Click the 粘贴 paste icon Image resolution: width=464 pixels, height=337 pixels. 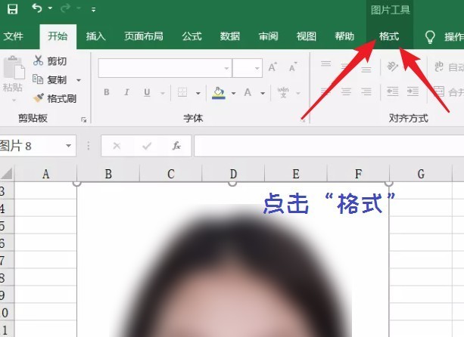tap(14, 69)
